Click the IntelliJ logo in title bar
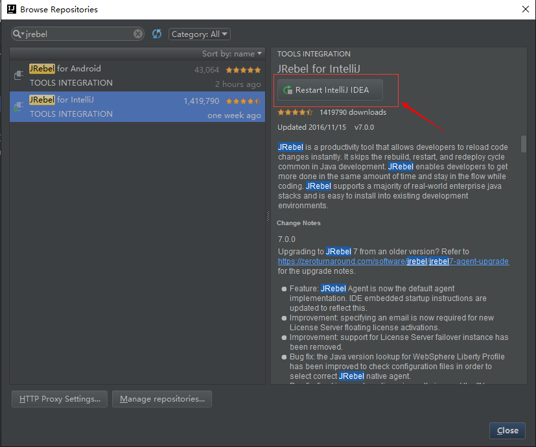The width and height of the screenshot is (536, 447). tap(12, 9)
